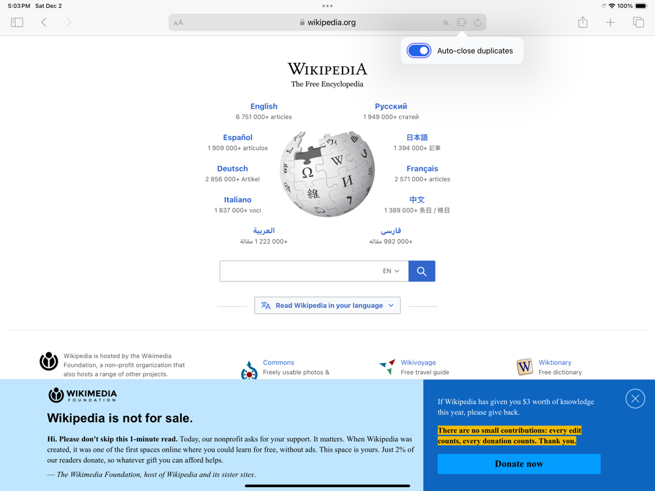655x491 pixels.
Task: Open the EN language selector
Action: point(391,271)
